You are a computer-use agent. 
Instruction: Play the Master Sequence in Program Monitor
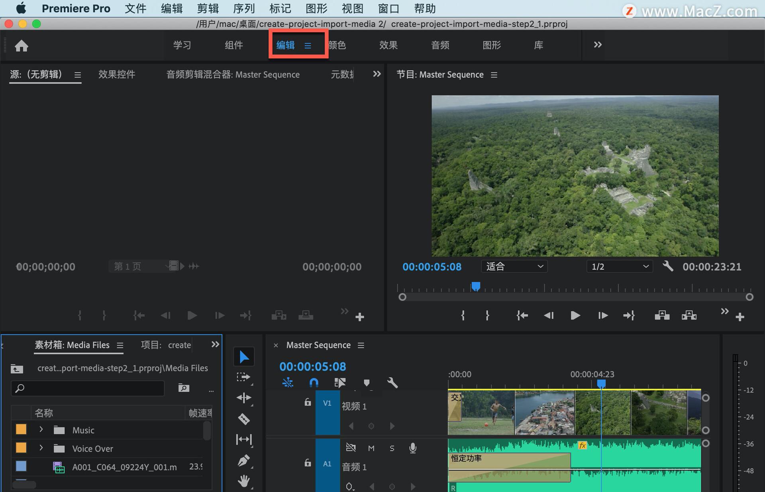point(575,315)
